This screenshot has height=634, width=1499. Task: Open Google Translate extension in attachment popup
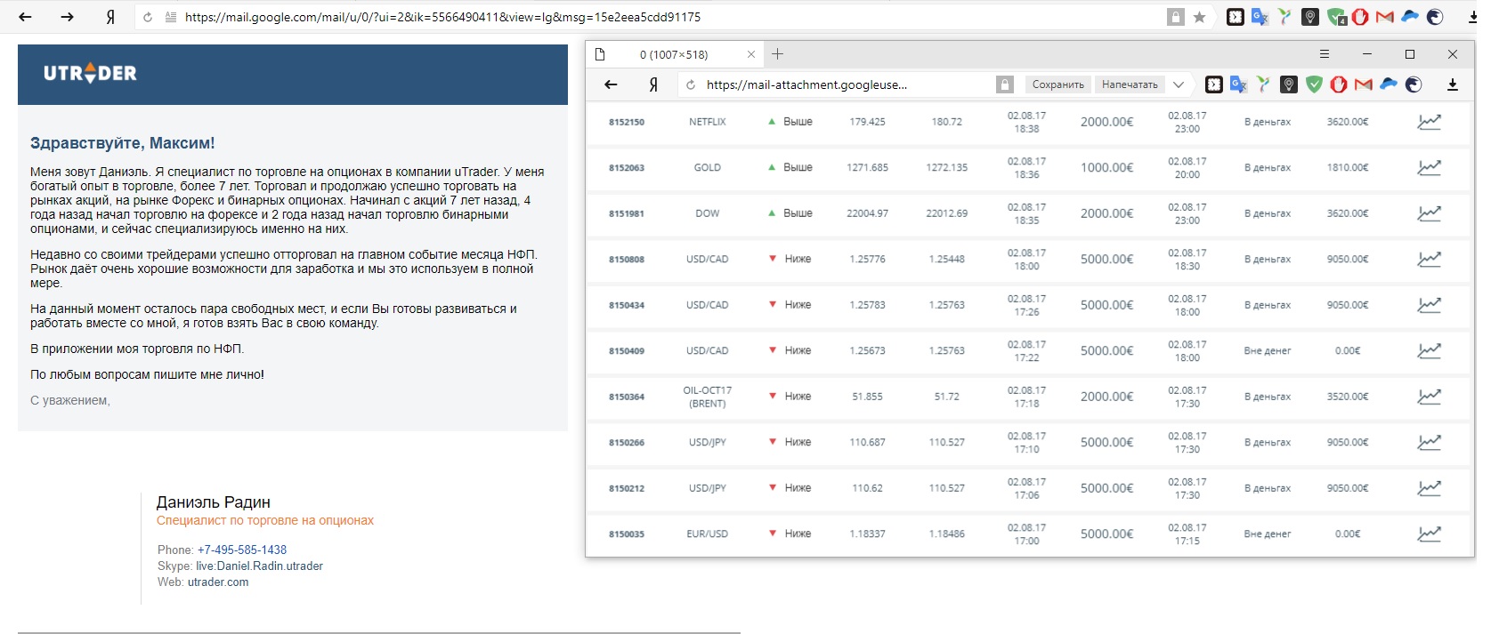click(x=1238, y=84)
